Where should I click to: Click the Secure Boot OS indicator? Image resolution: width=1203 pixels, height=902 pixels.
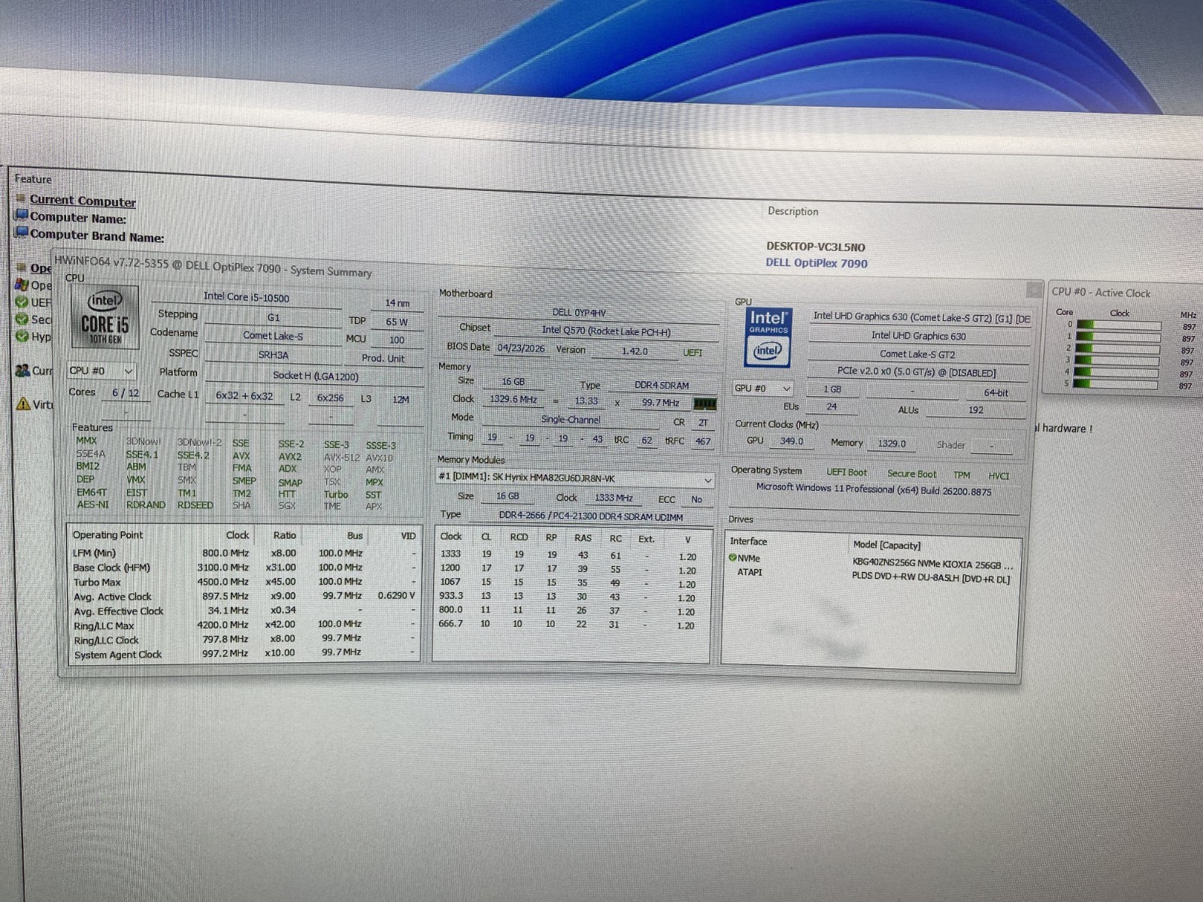[x=912, y=474]
